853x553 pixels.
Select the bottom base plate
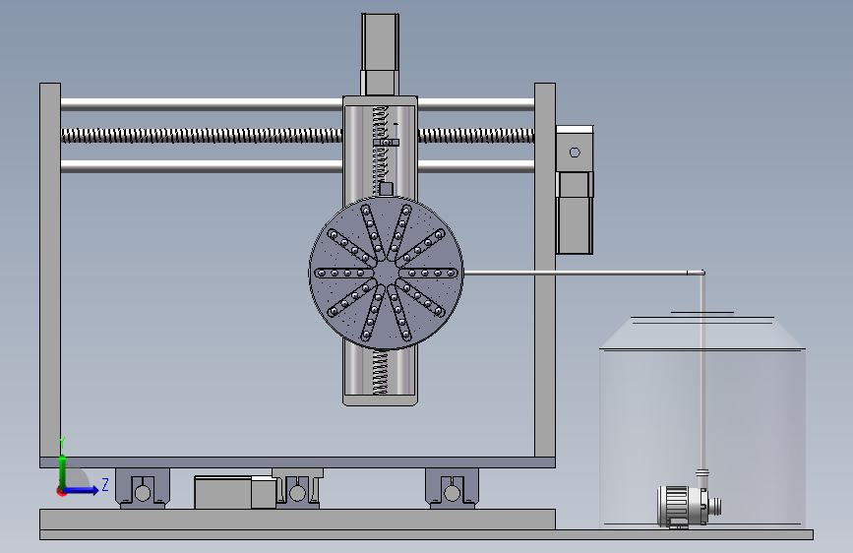click(427, 534)
